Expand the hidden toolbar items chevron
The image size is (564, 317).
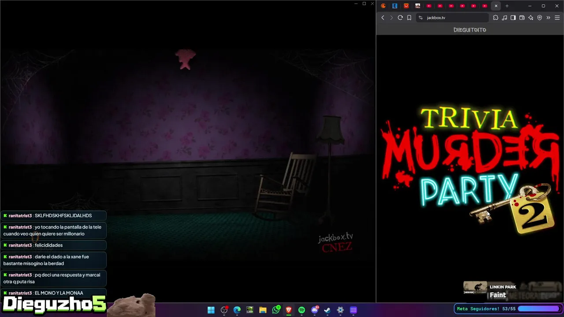pyautogui.click(x=549, y=18)
